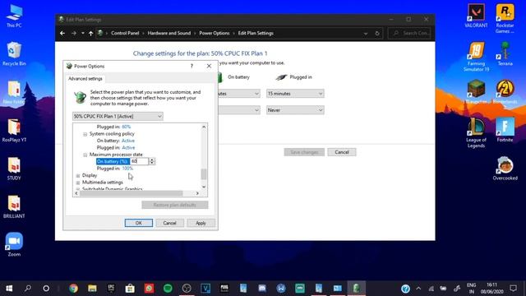526x296 pixels.
Task: Open Spotify from the taskbar
Action: 168,289
